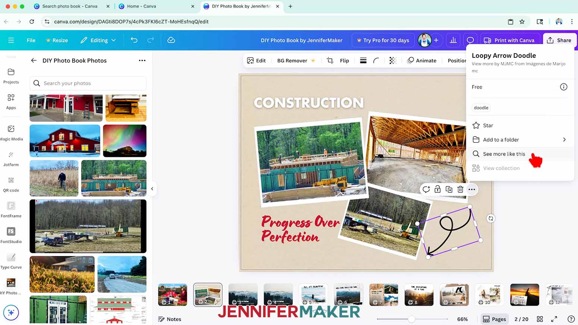Duplicate the selected element

[x=449, y=189]
